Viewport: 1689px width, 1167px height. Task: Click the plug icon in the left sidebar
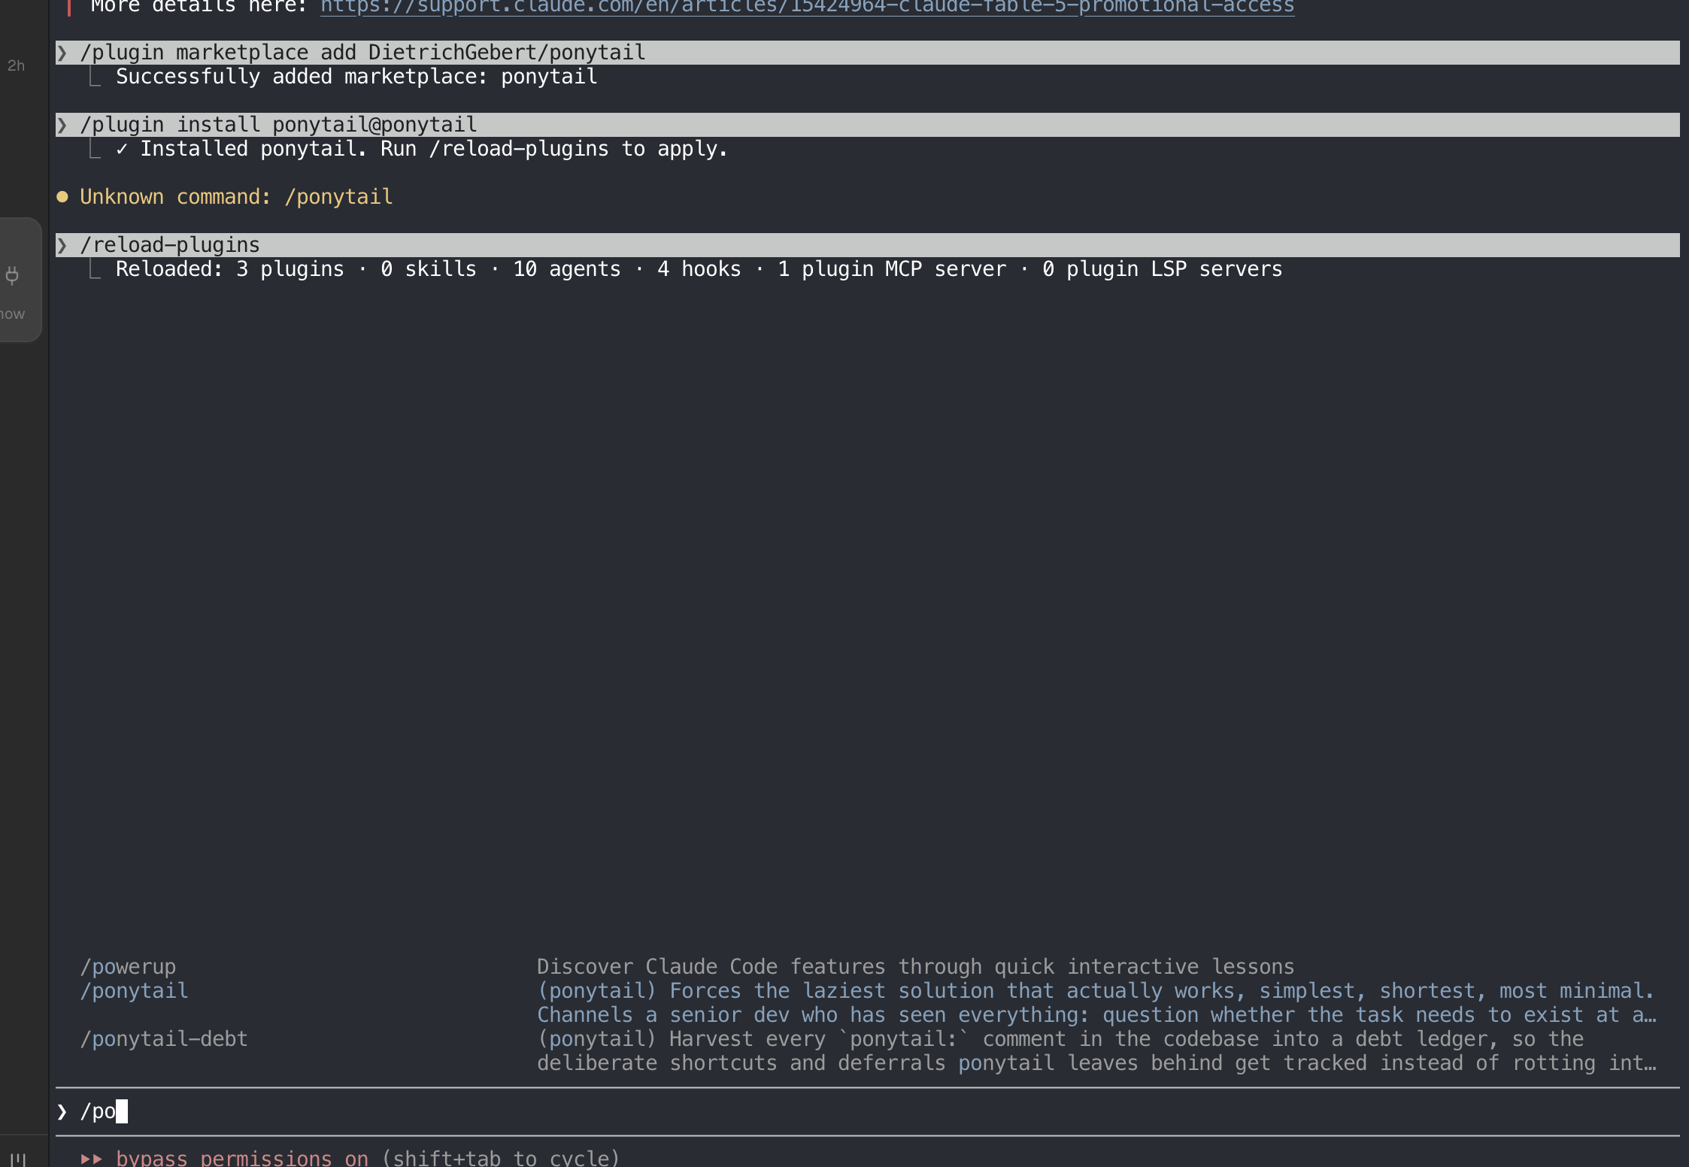pyautogui.click(x=13, y=275)
